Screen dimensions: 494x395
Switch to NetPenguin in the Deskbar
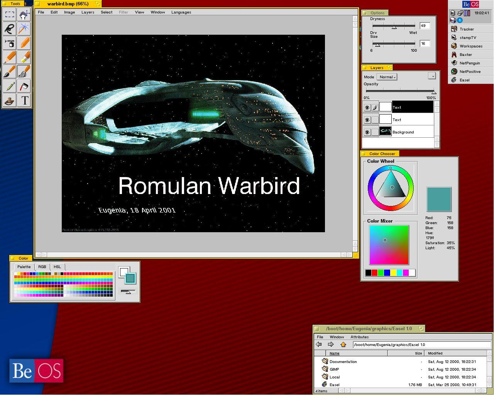click(x=471, y=63)
